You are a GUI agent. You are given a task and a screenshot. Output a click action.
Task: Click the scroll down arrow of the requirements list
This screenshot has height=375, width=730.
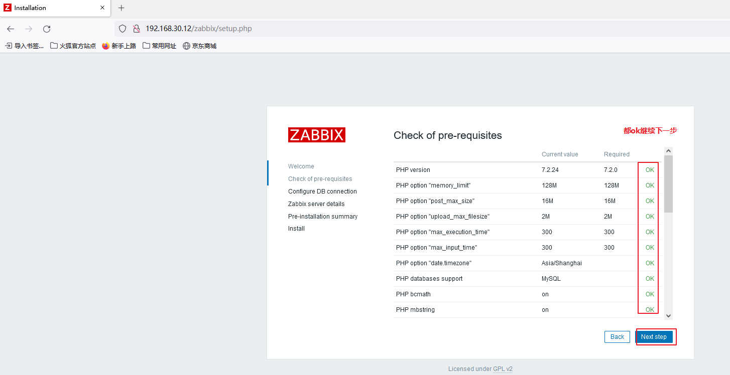coord(668,316)
